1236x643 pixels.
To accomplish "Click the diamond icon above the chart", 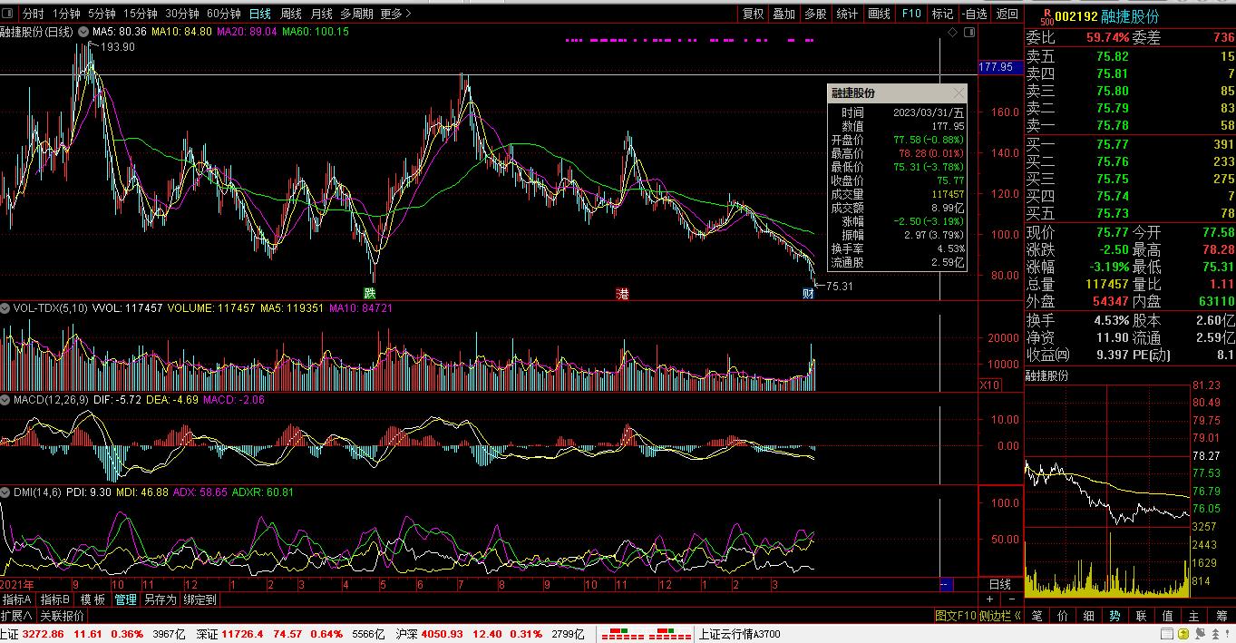I will [x=953, y=32].
